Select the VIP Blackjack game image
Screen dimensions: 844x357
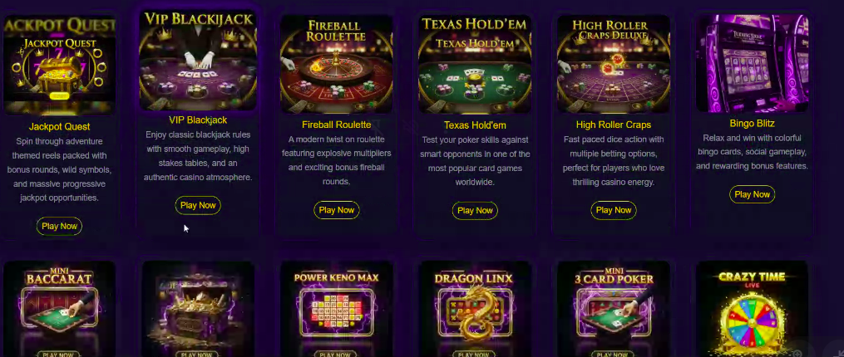tap(198, 60)
